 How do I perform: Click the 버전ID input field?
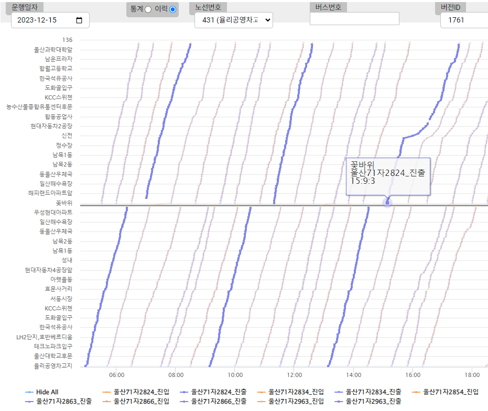point(463,20)
